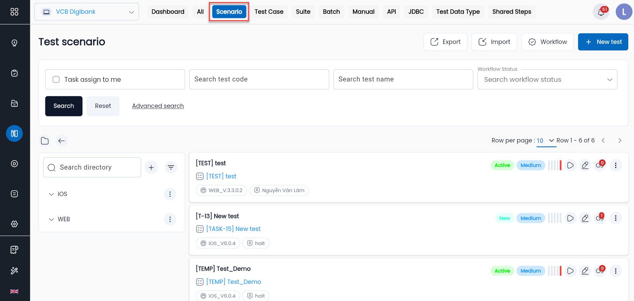Switch to the Test Case tab
Screen dimensions: 634x301
[x=269, y=12]
